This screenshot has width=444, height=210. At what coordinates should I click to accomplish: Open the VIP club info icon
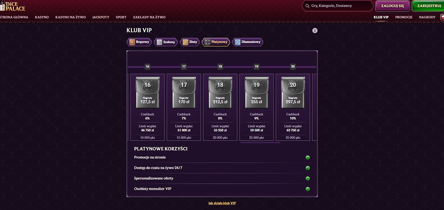pyautogui.click(x=315, y=31)
